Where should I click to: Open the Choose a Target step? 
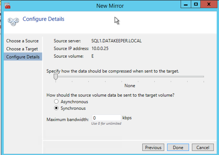[x=22, y=49]
